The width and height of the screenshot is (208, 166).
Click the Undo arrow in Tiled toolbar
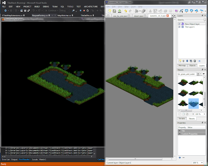(125, 11)
